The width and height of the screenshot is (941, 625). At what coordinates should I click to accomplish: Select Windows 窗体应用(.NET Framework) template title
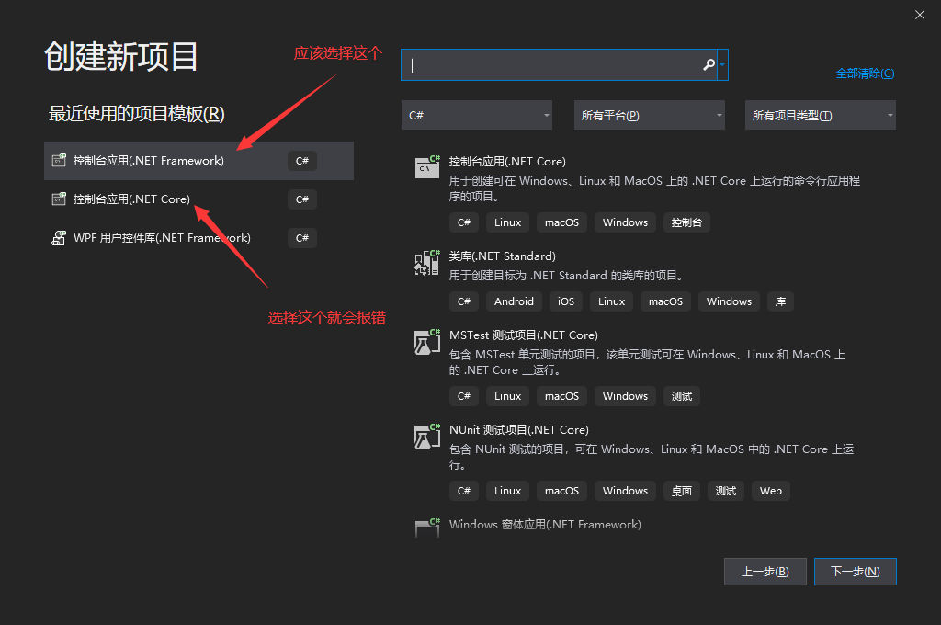[x=545, y=525]
